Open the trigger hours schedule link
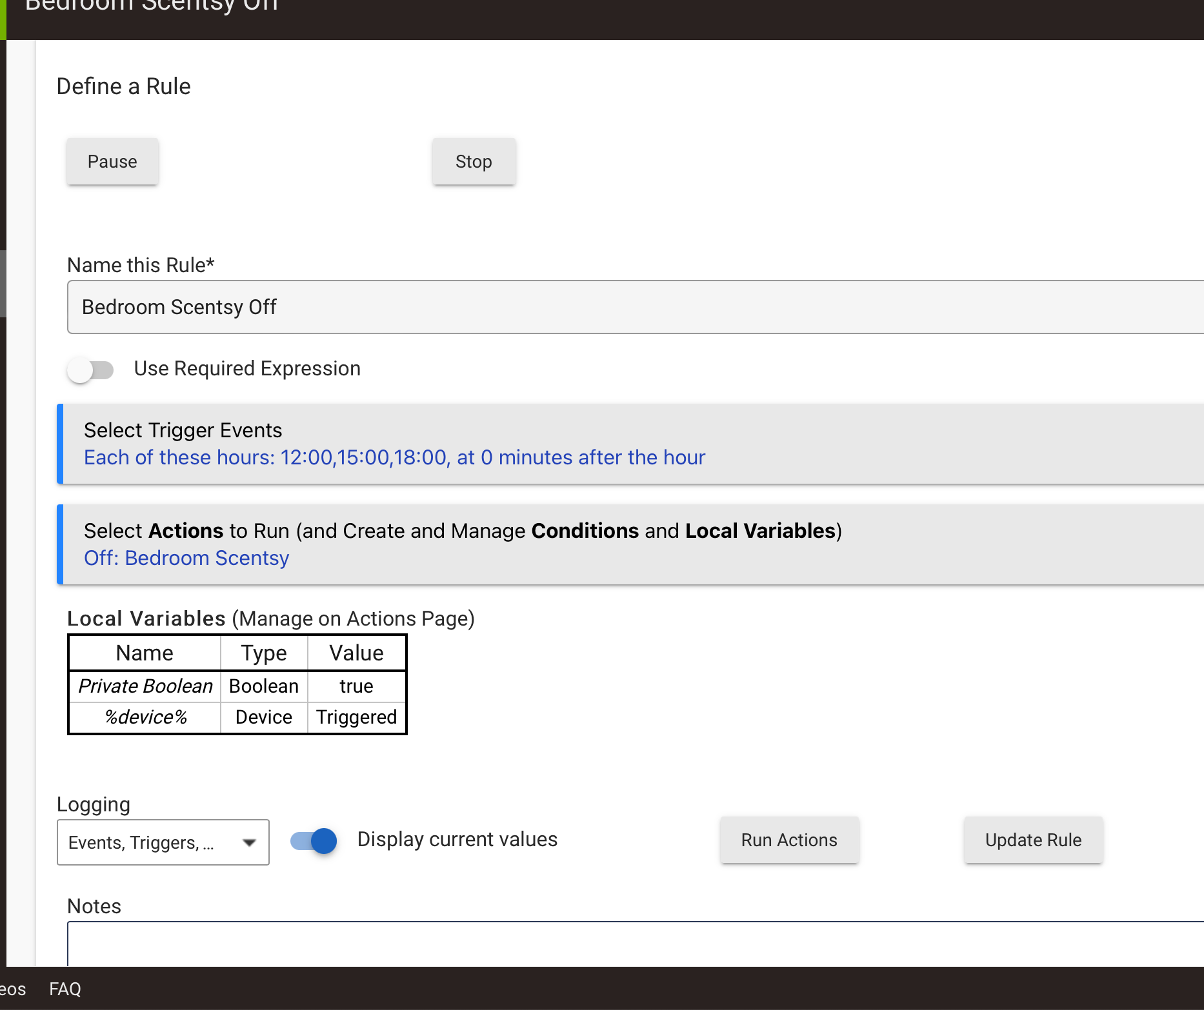The image size is (1204, 1010). pos(394,457)
